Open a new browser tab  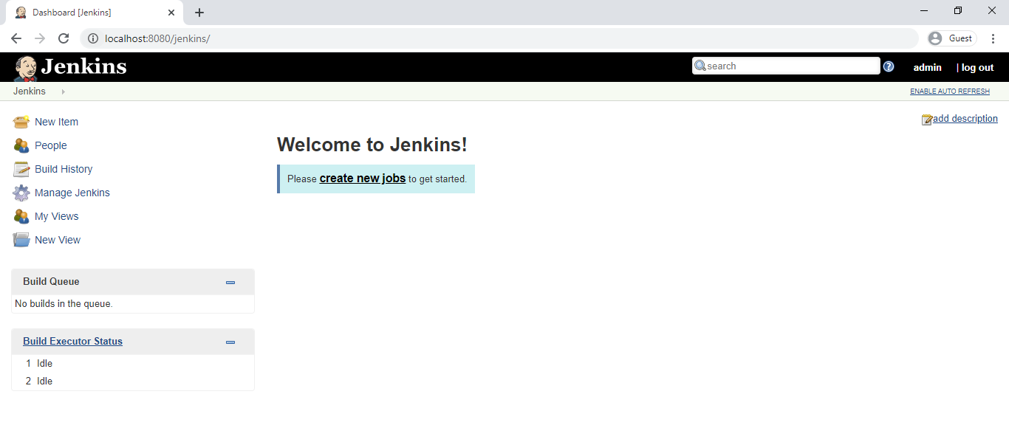point(199,13)
